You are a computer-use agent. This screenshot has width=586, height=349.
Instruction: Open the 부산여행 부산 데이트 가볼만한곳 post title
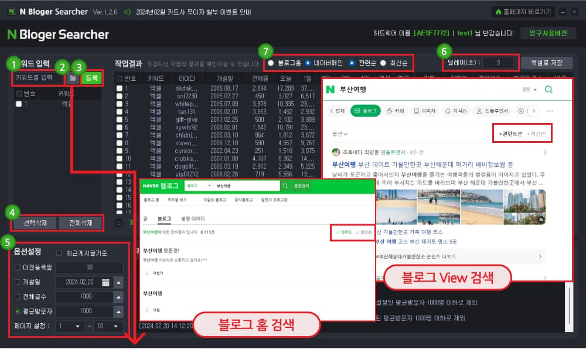(x=423, y=164)
